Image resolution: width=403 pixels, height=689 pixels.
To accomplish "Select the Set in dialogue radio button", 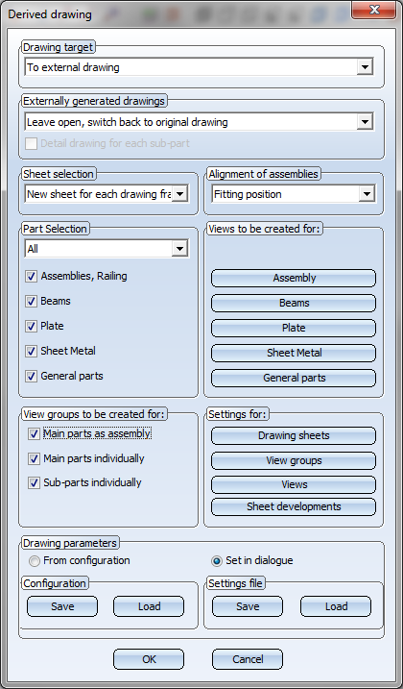I will [x=217, y=561].
